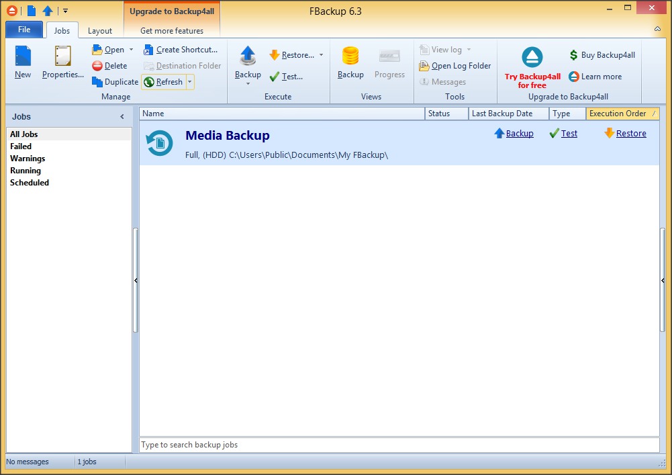Click Create Shortcut in Manage group
The image size is (672, 475).
coord(181,50)
